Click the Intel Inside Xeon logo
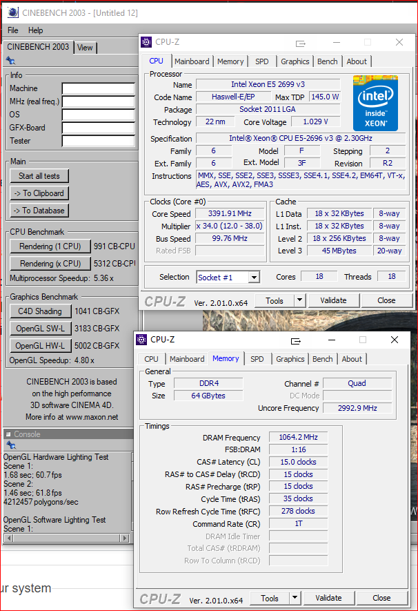The width and height of the screenshot is (418, 611). 375,103
